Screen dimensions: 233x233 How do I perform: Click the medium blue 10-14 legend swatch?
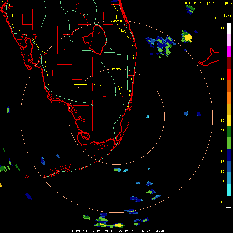coord(229,166)
